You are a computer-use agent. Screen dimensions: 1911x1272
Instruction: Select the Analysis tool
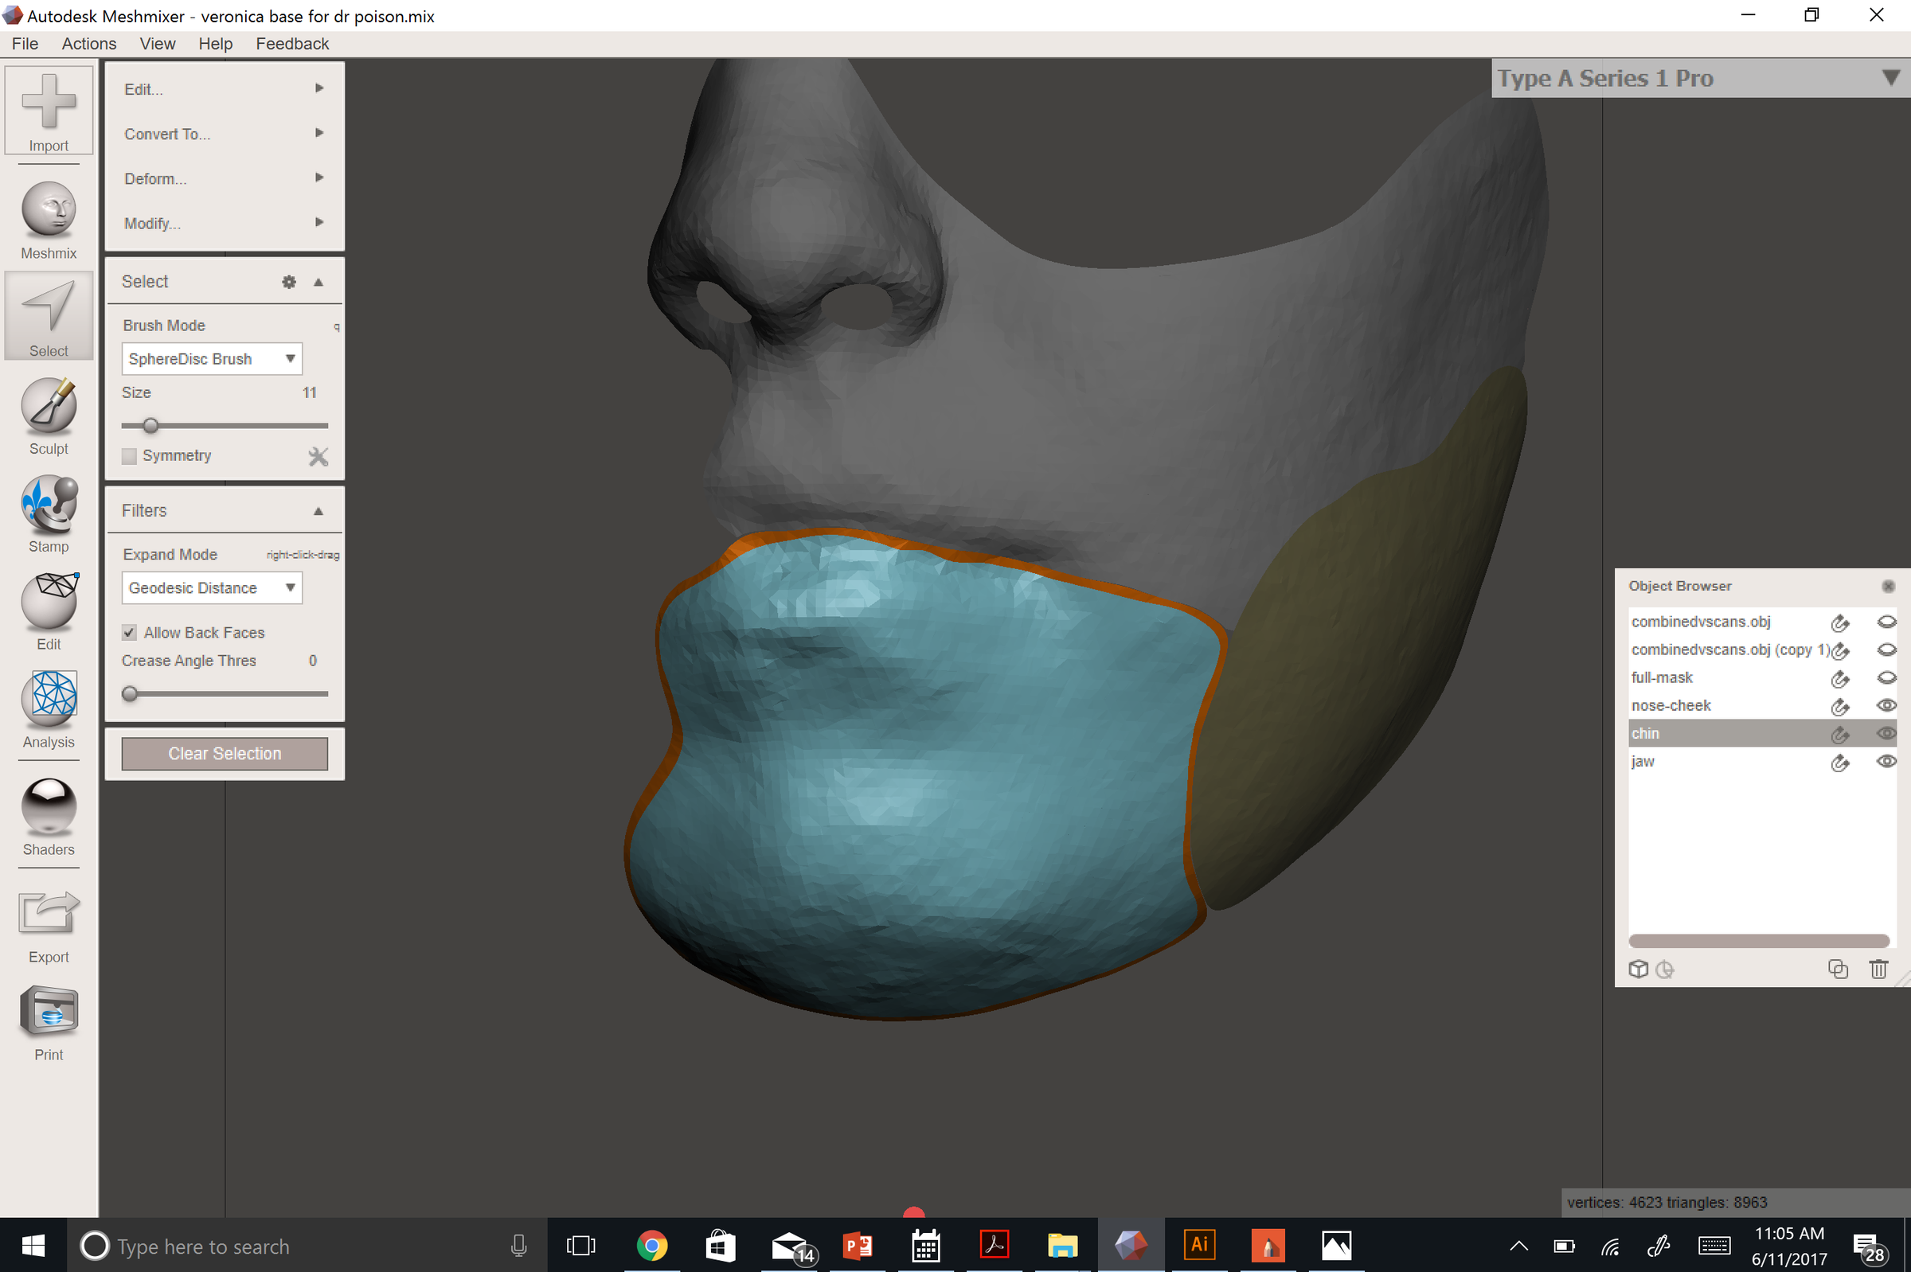(49, 708)
